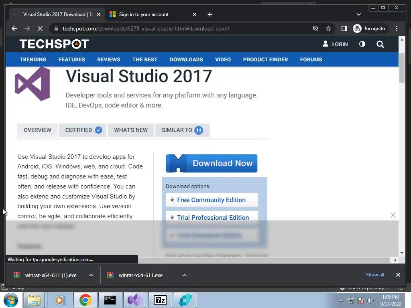The image size is (411, 308).
Task: Open the FORUMS menu
Action: [311, 59]
